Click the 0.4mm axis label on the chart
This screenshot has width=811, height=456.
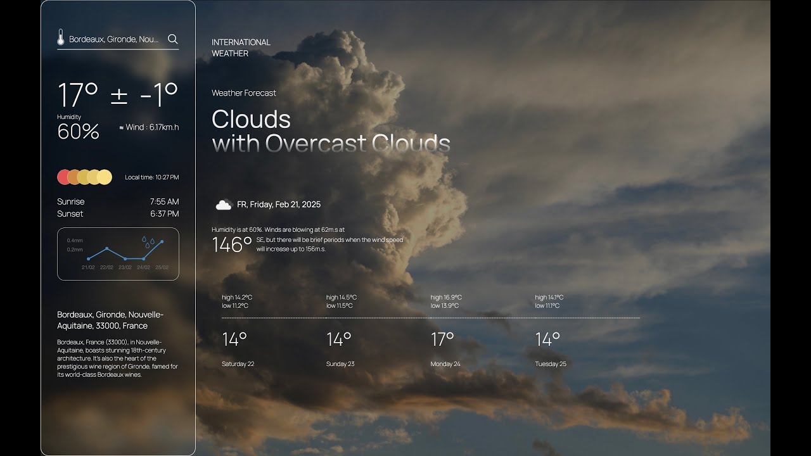pyautogui.click(x=75, y=241)
